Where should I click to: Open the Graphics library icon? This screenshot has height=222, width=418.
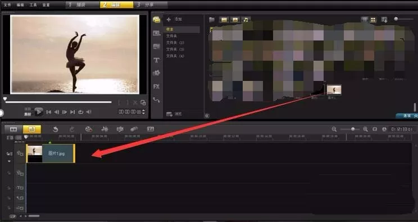[x=157, y=73]
